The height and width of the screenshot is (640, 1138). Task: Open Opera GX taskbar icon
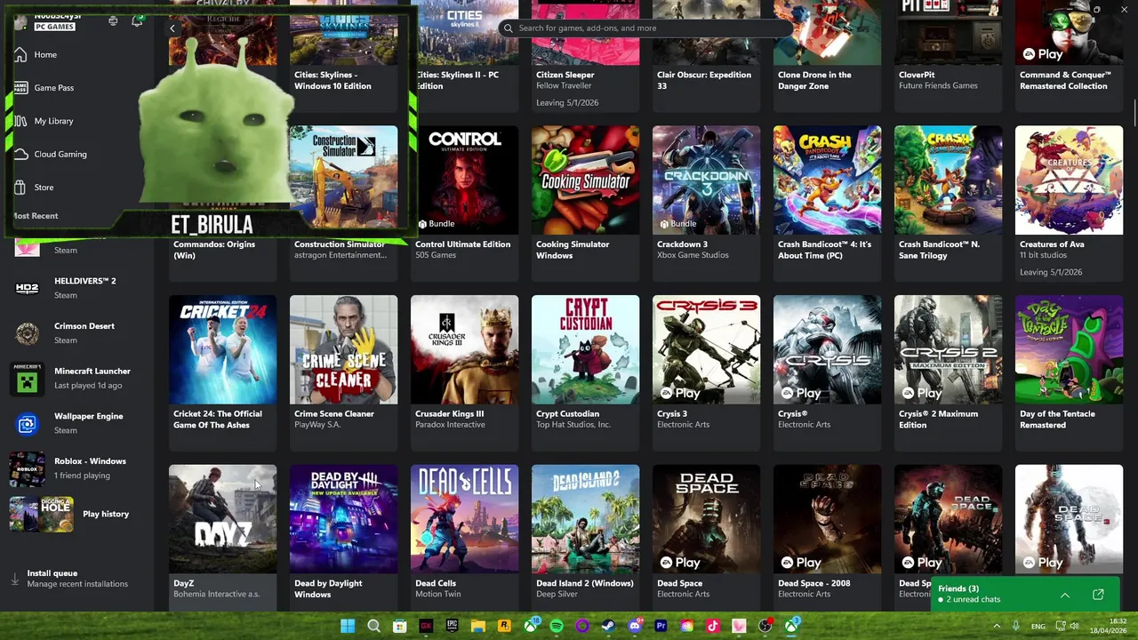[x=426, y=627]
